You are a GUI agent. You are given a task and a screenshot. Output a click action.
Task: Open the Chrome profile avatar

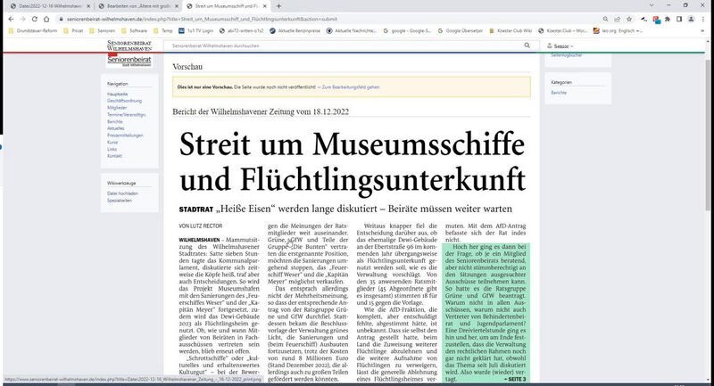[x=691, y=19]
